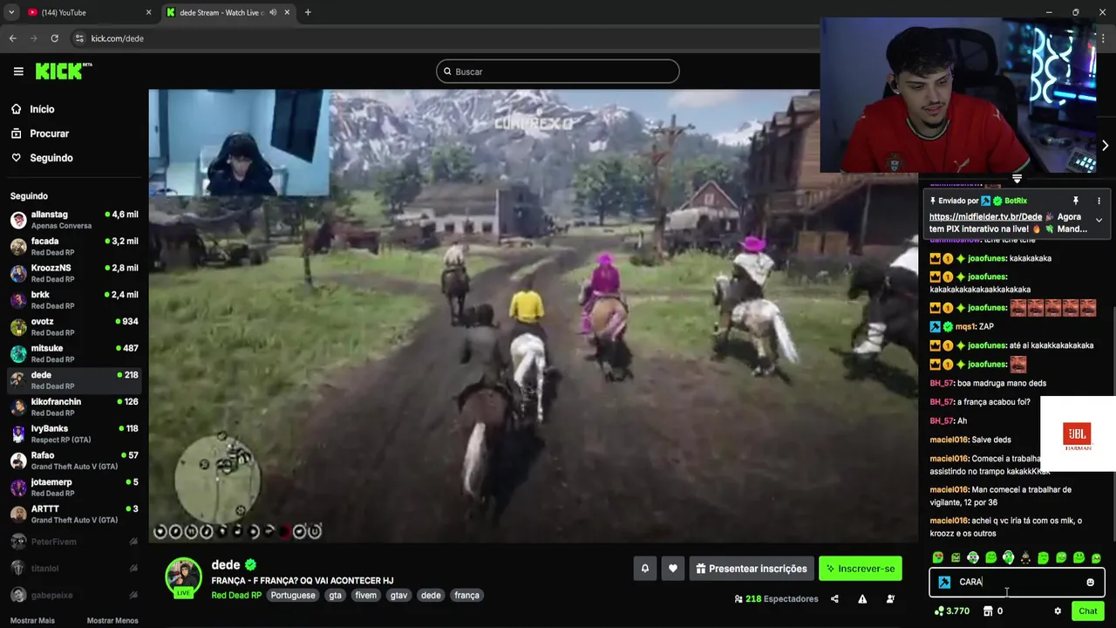Open ovotz channel in sidebar
Viewport: 1116px width, 628px height.
(74, 327)
